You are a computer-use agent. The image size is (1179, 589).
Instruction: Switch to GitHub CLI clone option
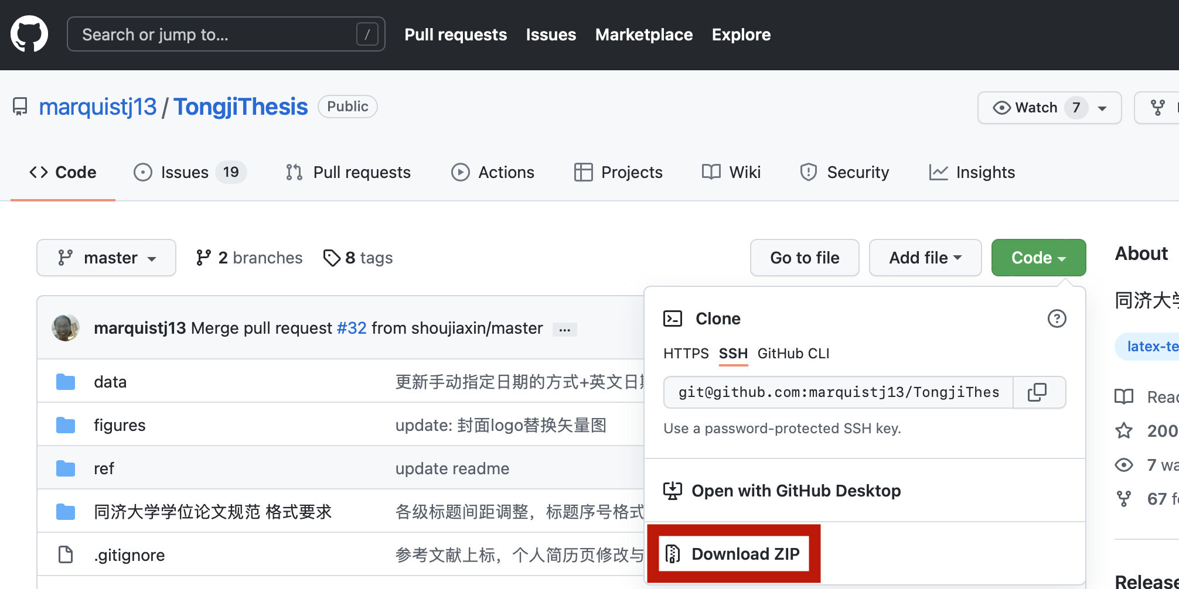pos(793,354)
